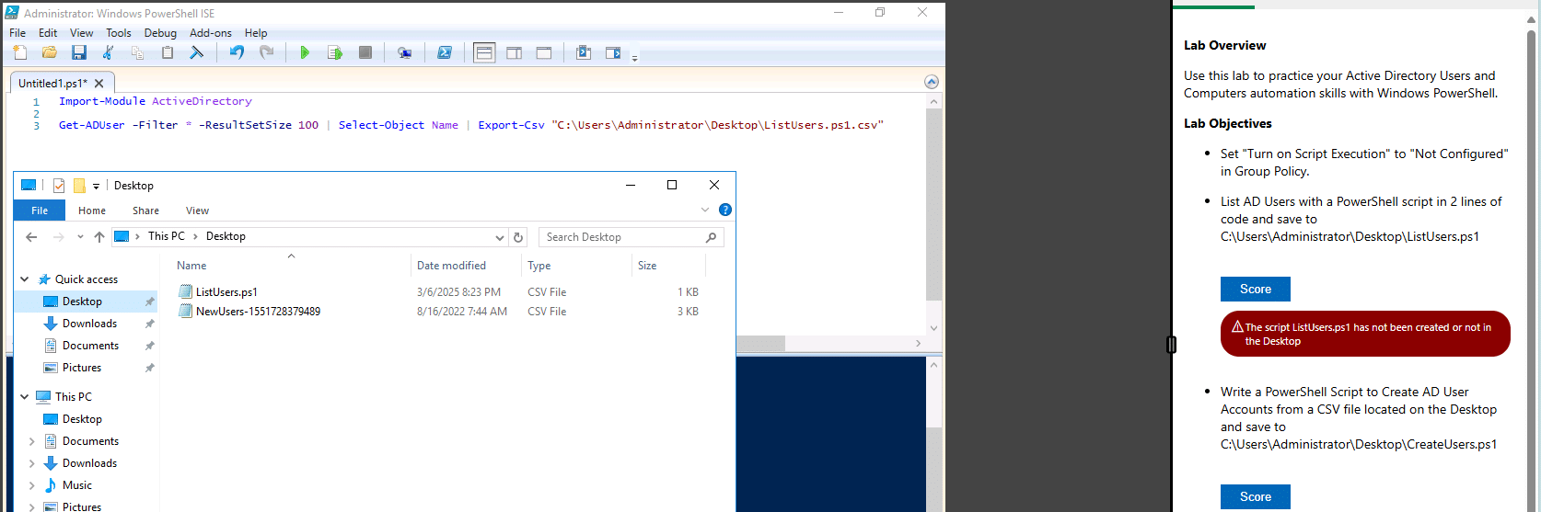Toggle Show Script Pane Top layout

click(484, 53)
